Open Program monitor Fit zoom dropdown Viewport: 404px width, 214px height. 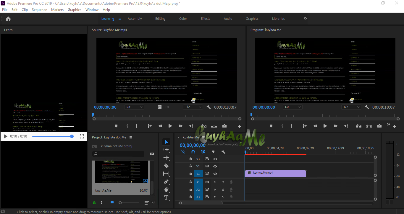point(293,107)
